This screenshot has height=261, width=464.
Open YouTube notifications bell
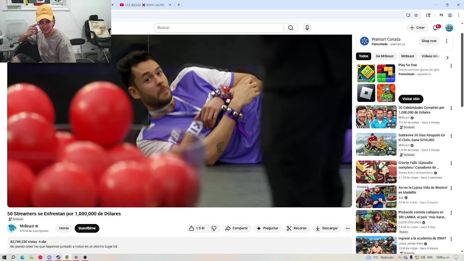436,28
